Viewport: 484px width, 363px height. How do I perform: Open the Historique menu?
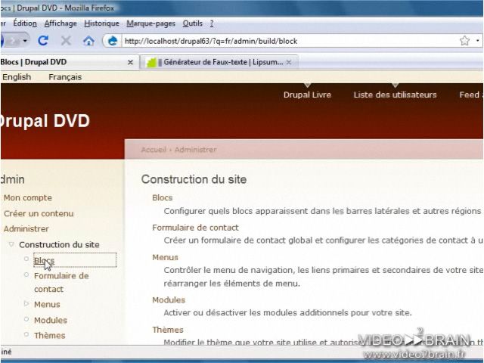pyautogui.click(x=101, y=23)
